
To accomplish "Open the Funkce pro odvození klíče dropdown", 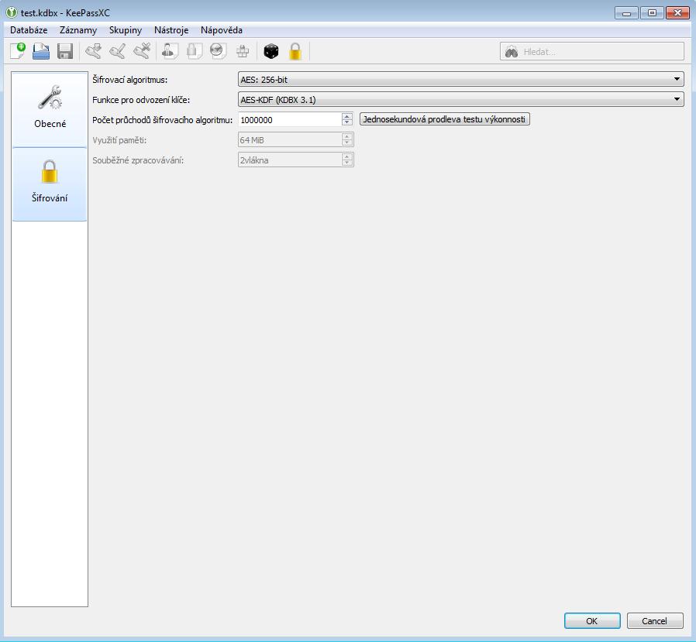I will pos(460,100).
